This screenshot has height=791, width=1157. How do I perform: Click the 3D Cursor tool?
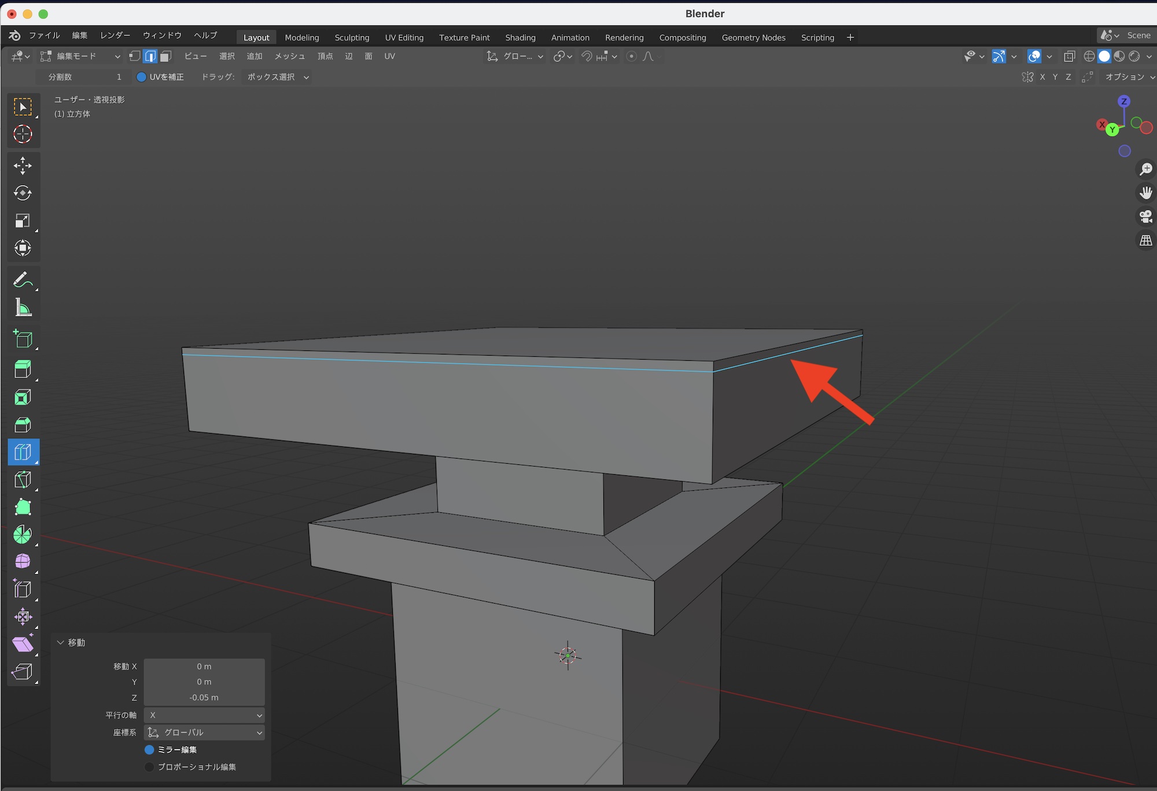(x=23, y=134)
